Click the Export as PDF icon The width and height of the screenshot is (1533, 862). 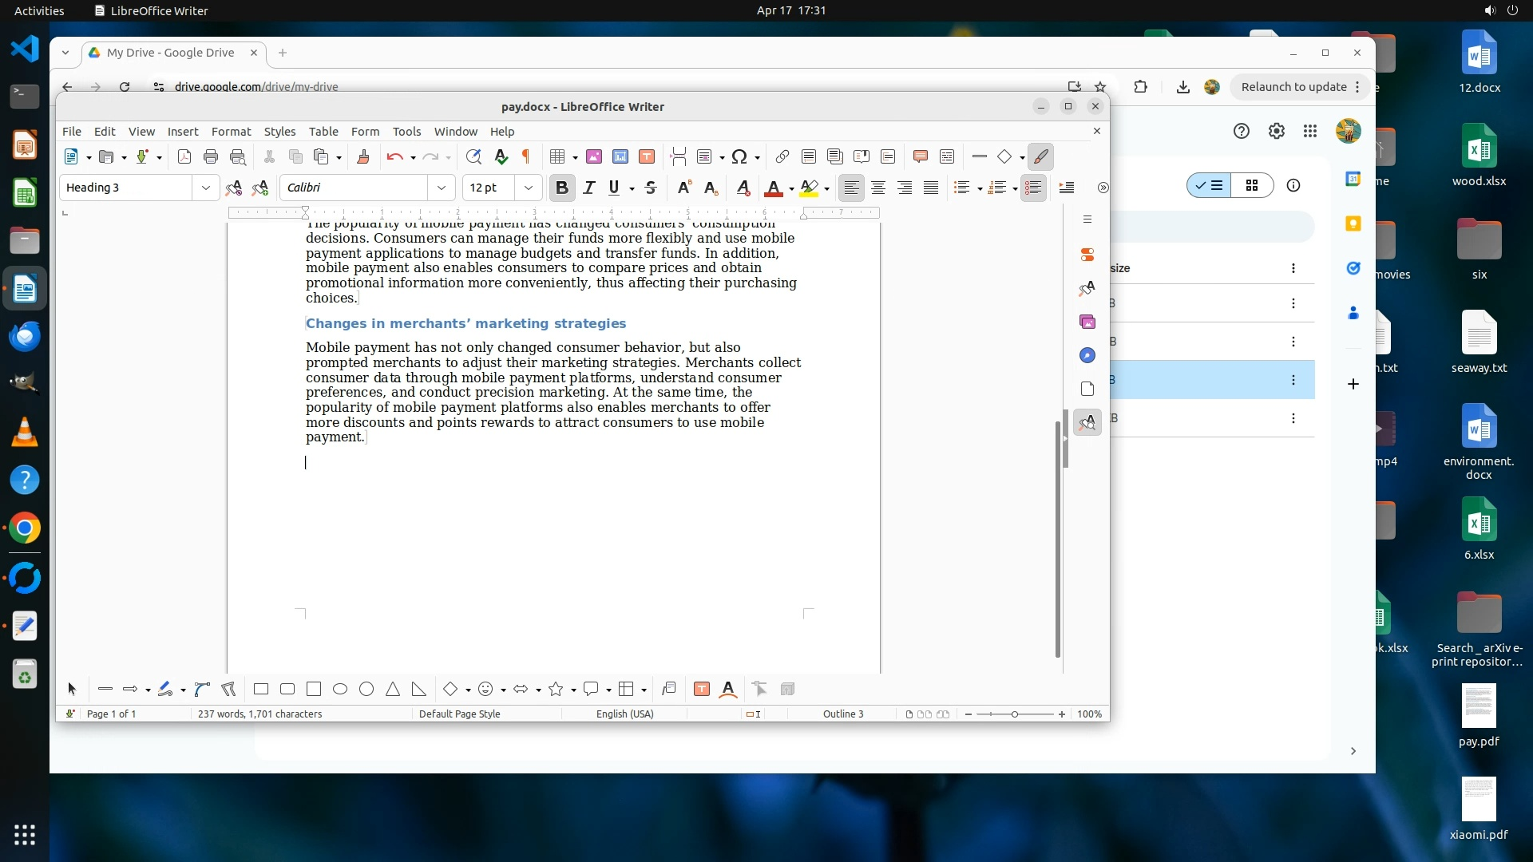184,156
